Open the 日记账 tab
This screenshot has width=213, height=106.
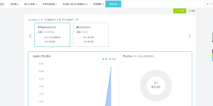(14, 4)
